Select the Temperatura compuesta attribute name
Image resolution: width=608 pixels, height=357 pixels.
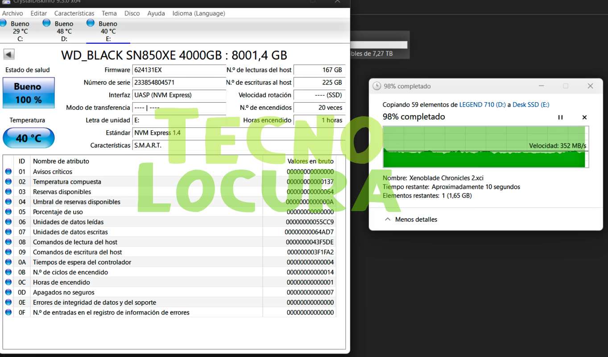tap(67, 182)
